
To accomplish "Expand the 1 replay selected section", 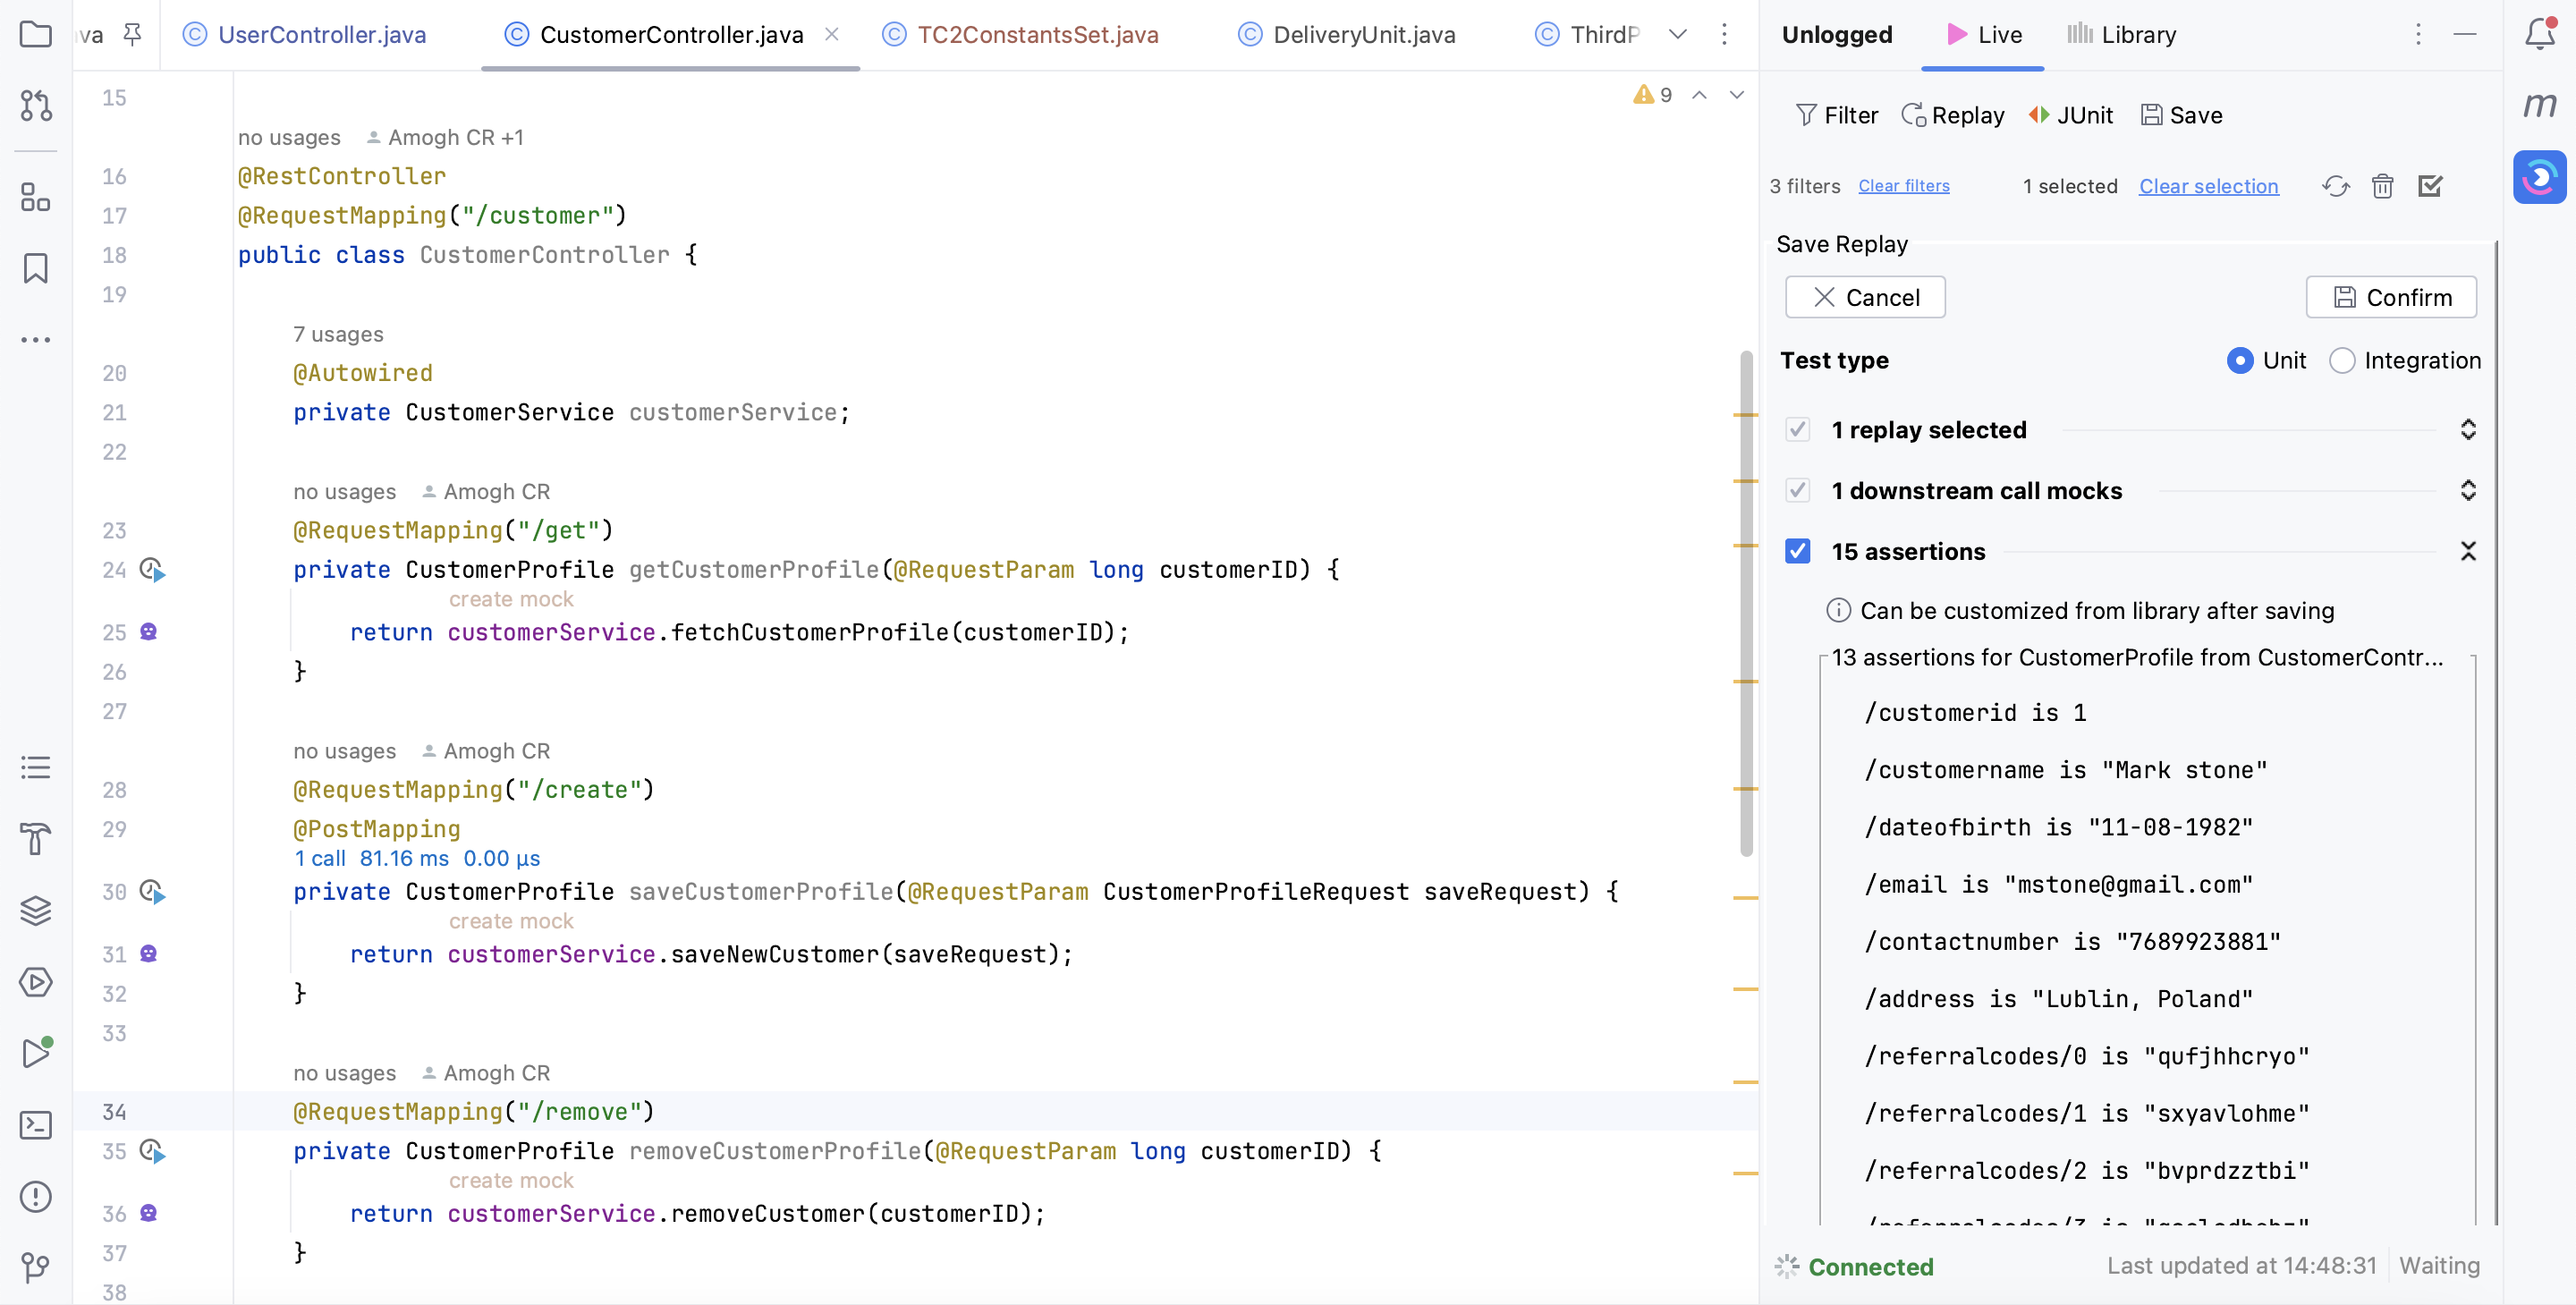I will click(2467, 430).
